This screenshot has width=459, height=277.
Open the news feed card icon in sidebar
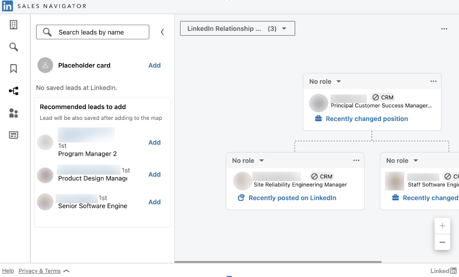tap(14, 135)
